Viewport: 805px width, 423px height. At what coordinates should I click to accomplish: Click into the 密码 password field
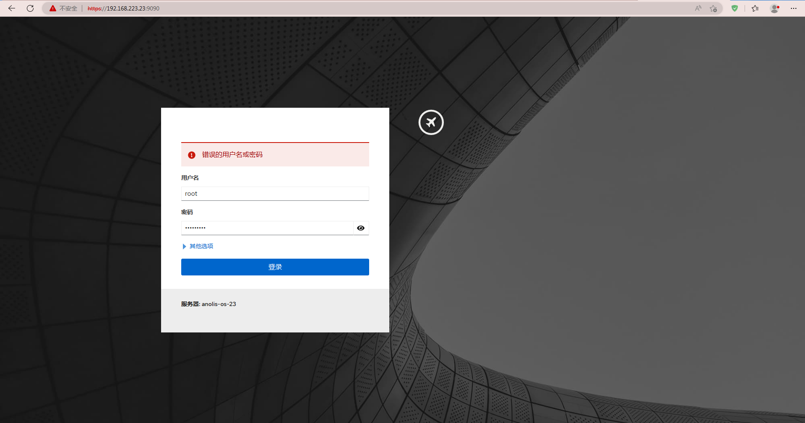[x=267, y=228]
